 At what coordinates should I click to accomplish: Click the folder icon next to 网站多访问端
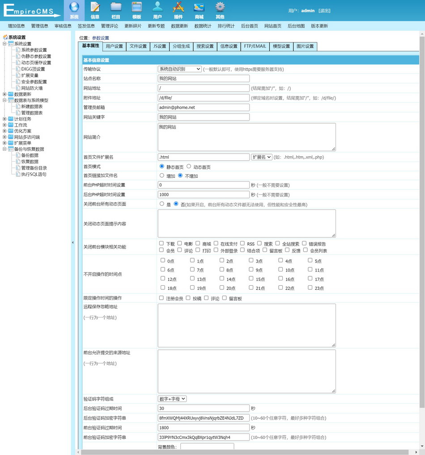[11, 137]
